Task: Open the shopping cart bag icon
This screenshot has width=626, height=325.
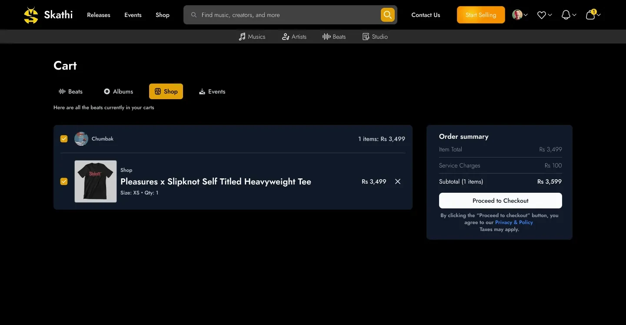Action: point(590,15)
